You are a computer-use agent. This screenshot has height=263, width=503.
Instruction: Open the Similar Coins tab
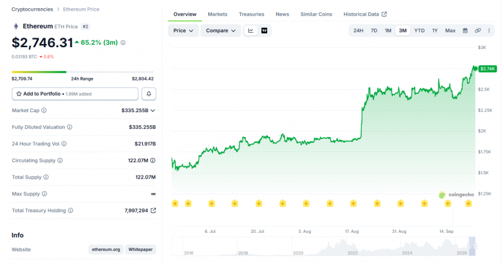click(x=316, y=14)
